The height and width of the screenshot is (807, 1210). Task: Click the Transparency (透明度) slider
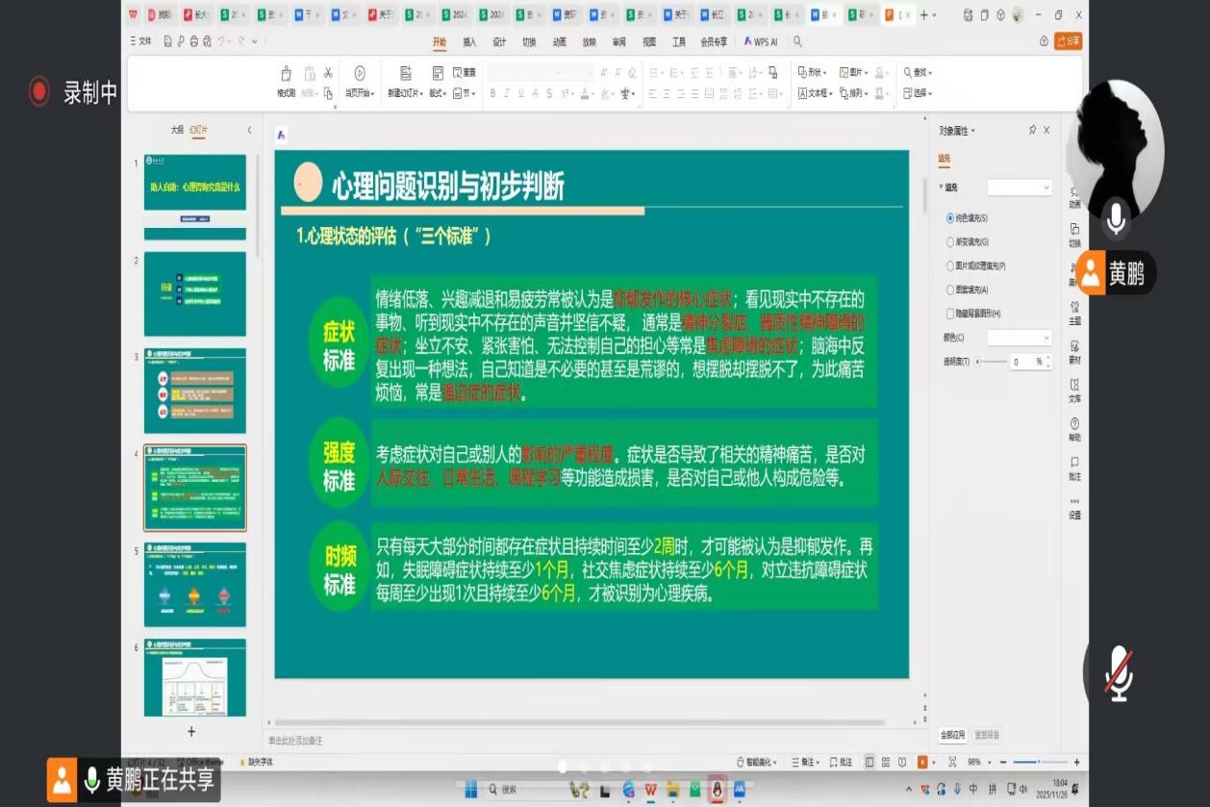coord(991,362)
